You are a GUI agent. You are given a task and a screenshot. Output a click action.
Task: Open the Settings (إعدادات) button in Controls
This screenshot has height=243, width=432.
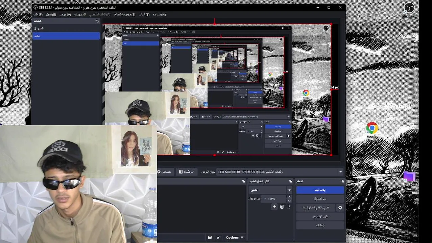click(x=320, y=225)
